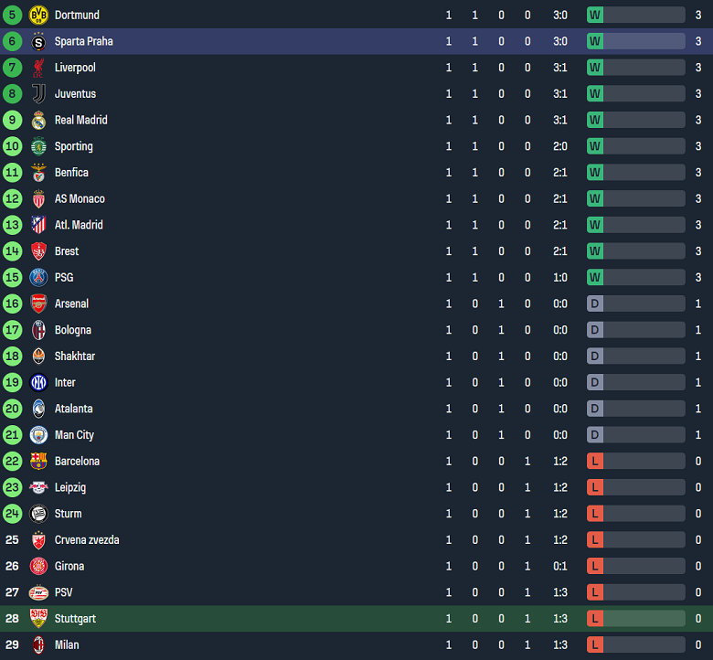Click the Sparta Praha club crest
This screenshot has width=713, height=660.
click(x=38, y=41)
